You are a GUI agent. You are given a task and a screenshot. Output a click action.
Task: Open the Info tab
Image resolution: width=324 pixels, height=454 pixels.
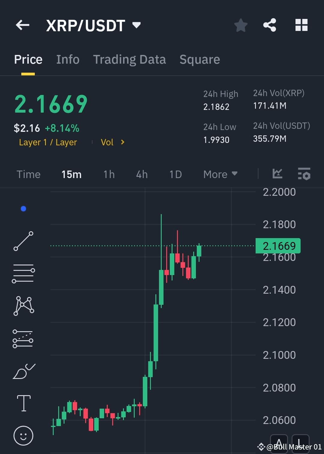click(x=67, y=59)
